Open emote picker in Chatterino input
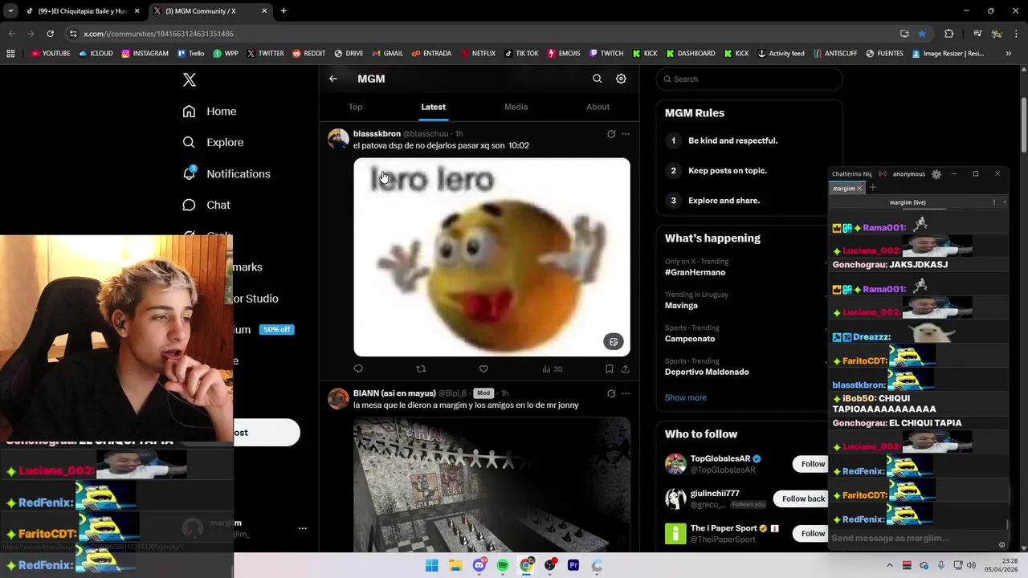Viewport: 1028px width, 578px height. click(1001, 544)
